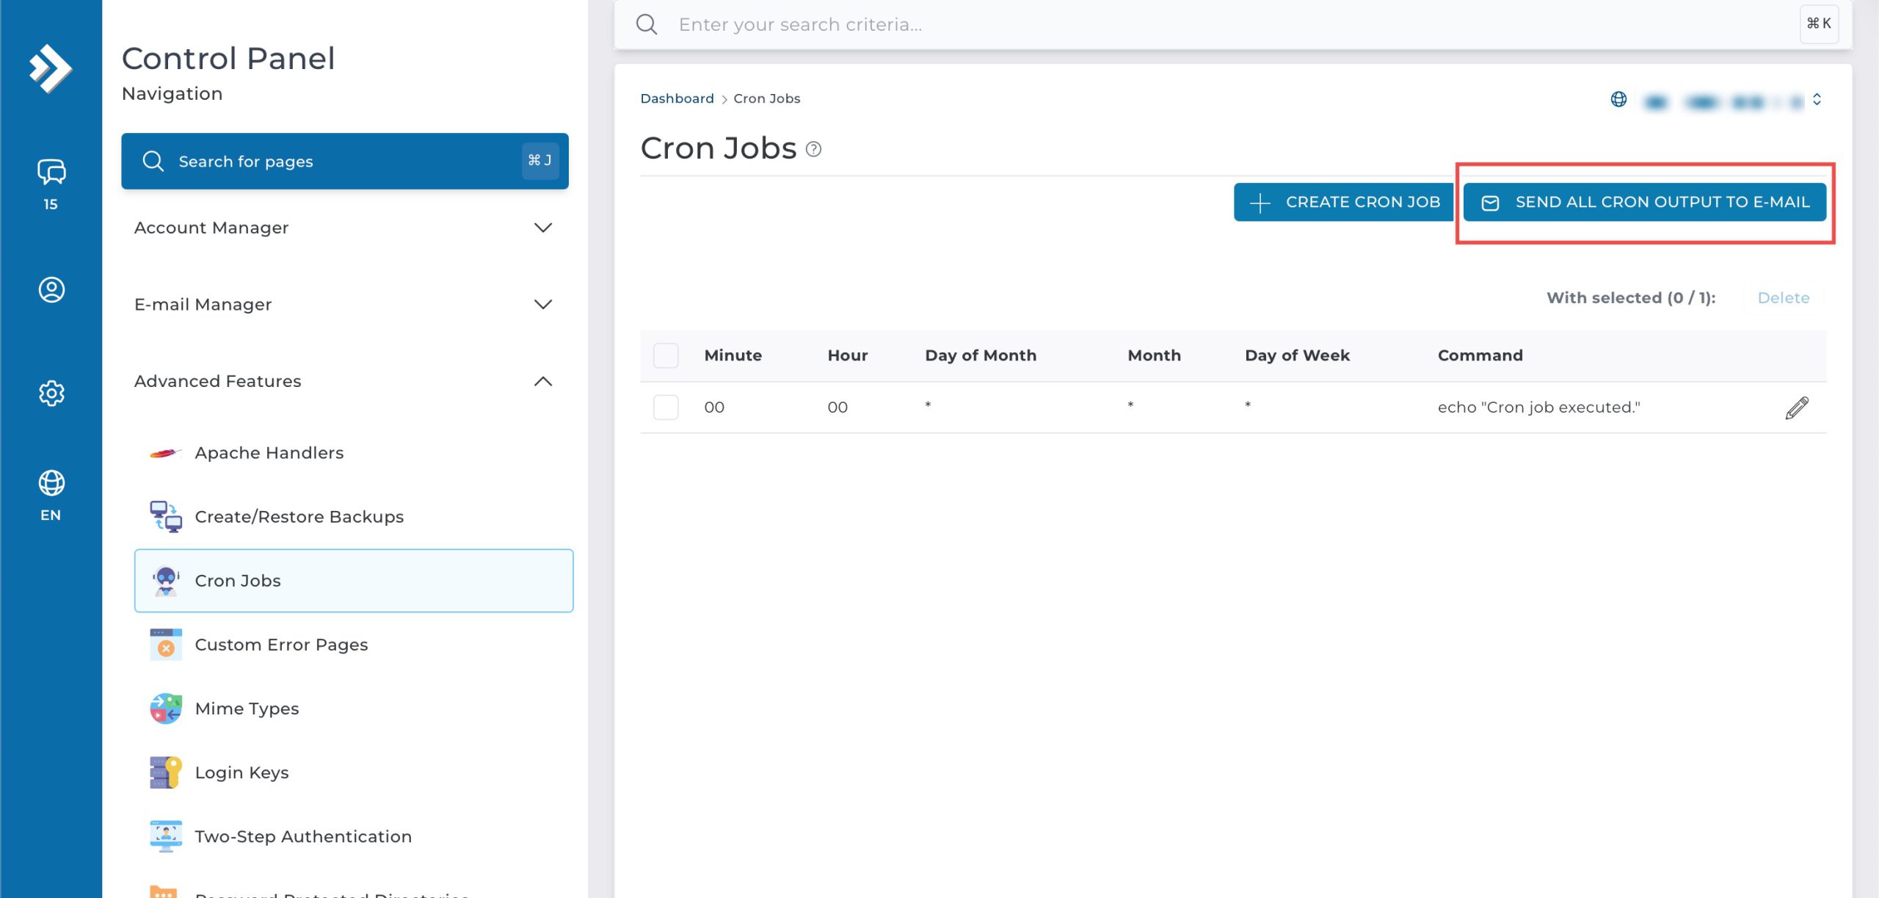Open the domain selector dropdown arrows

tap(1817, 99)
